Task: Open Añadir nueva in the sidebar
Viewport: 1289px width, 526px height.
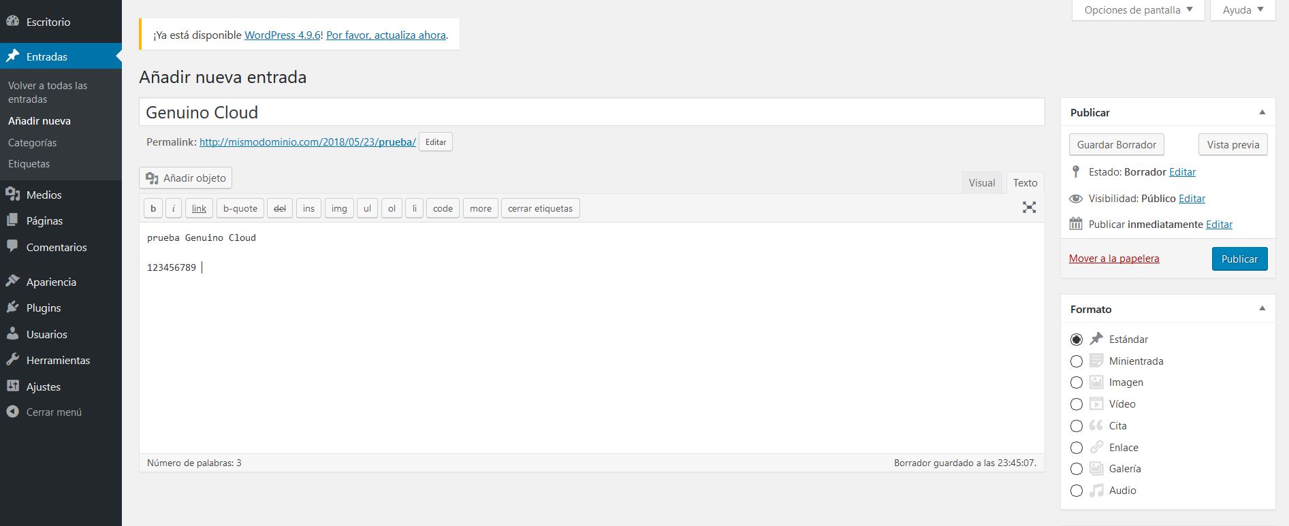Action: (39, 120)
